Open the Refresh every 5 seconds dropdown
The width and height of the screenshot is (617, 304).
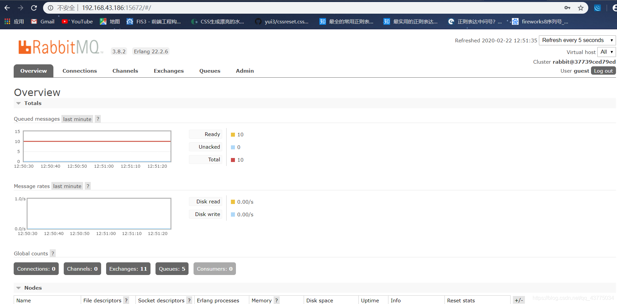click(577, 40)
